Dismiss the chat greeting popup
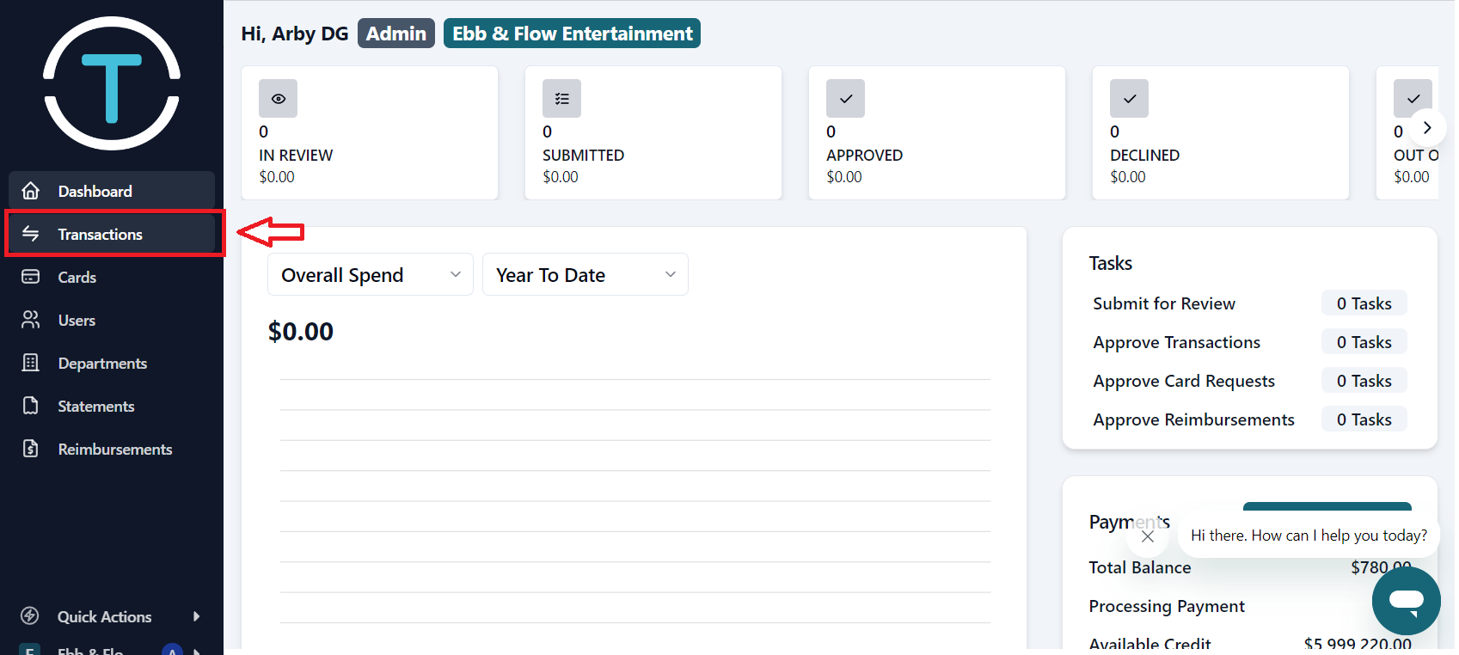Image resolution: width=1459 pixels, height=655 pixels. (x=1147, y=536)
